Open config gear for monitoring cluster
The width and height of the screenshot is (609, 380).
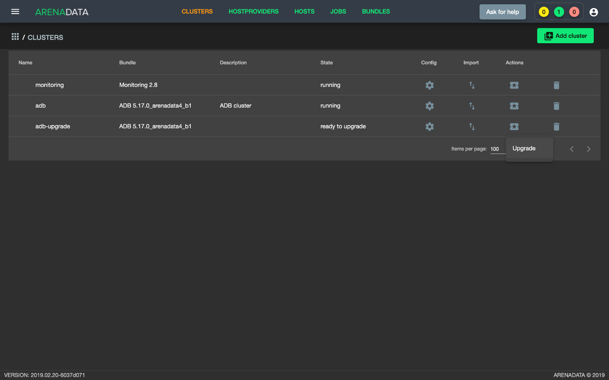click(x=430, y=85)
